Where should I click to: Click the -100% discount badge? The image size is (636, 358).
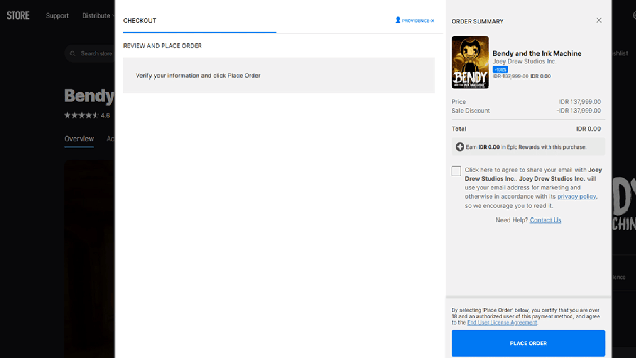click(500, 69)
